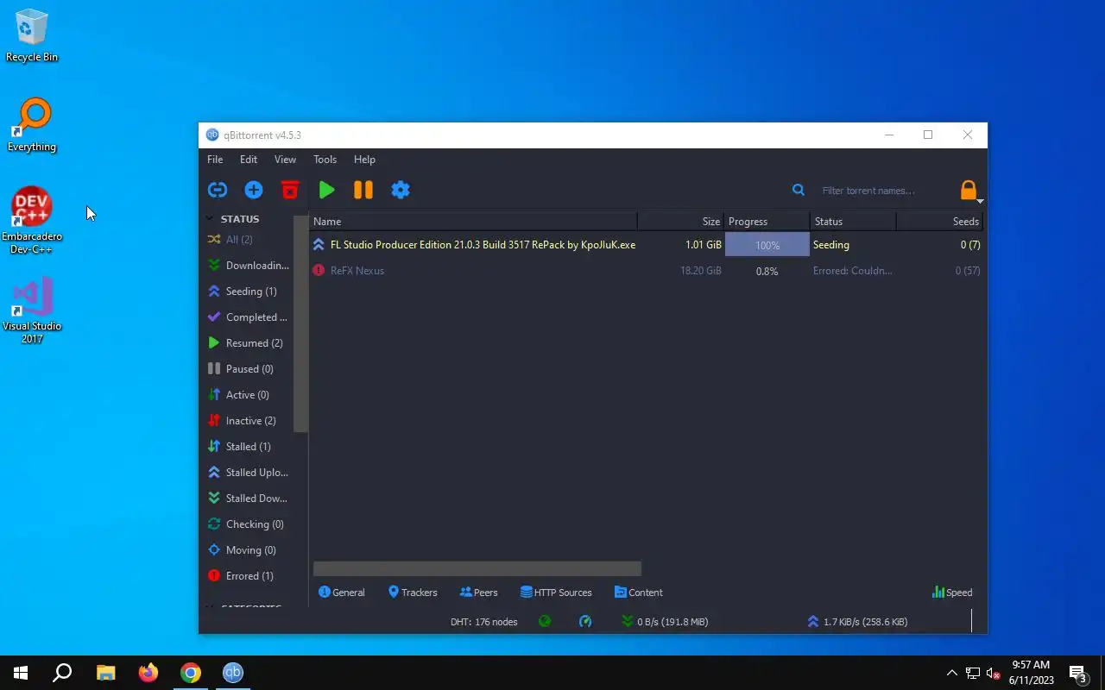Image resolution: width=1105 pixels, height=690 pixels.
Task: Open the General properties tab
Action: (x=342, y=593)
